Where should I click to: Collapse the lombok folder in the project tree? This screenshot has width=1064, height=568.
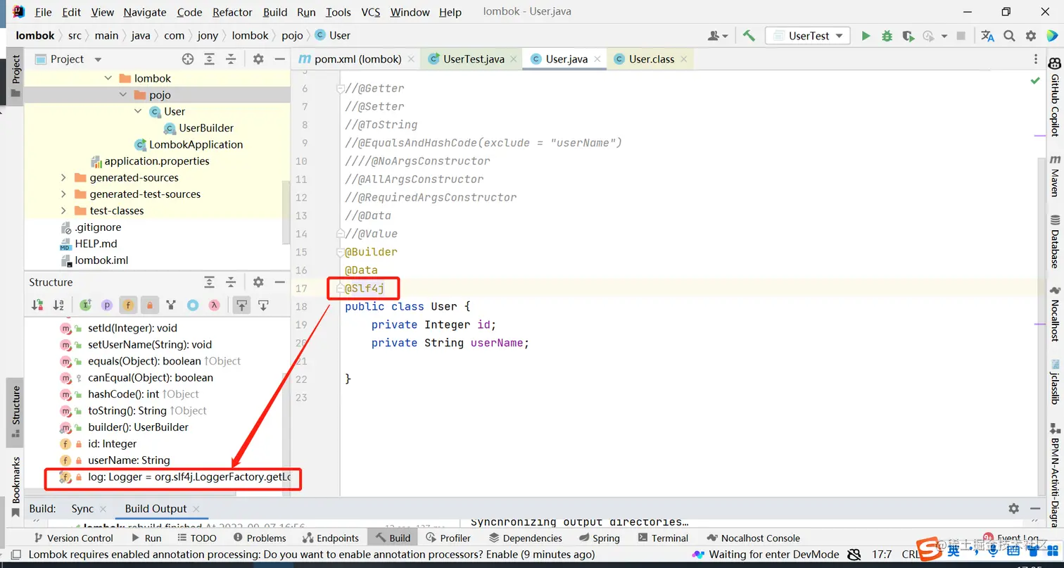[x=108, y=78]
